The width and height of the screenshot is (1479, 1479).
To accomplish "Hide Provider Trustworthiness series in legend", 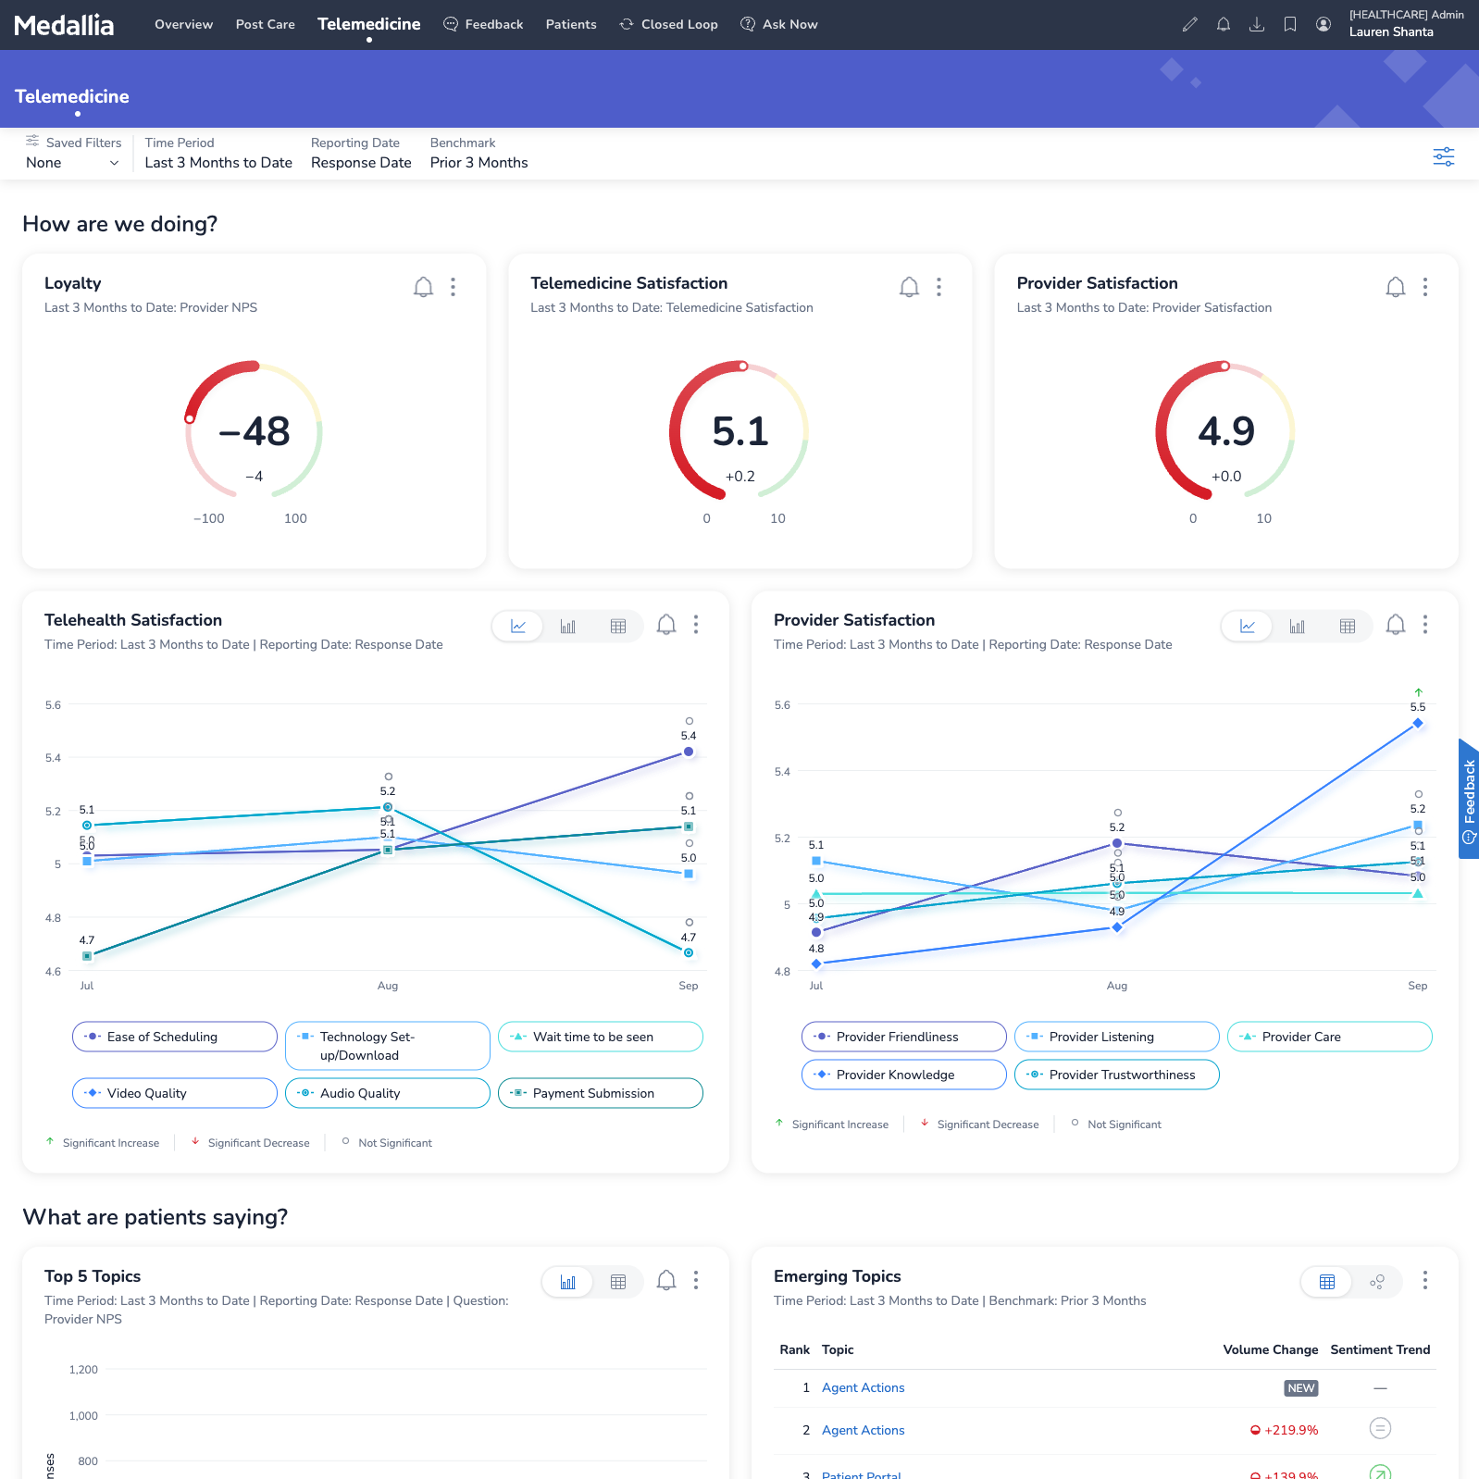I will (x=1116, y=1075).
